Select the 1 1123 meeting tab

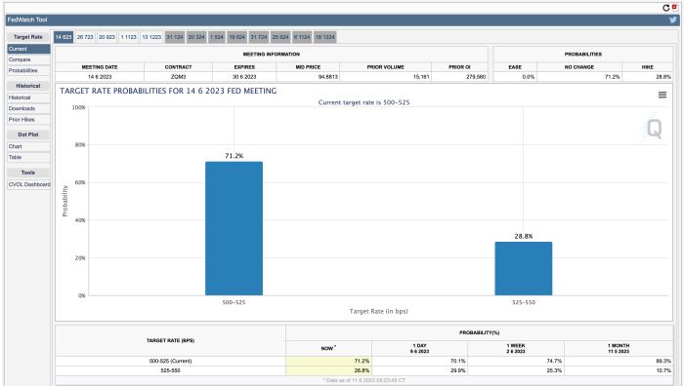coord(129,37)
